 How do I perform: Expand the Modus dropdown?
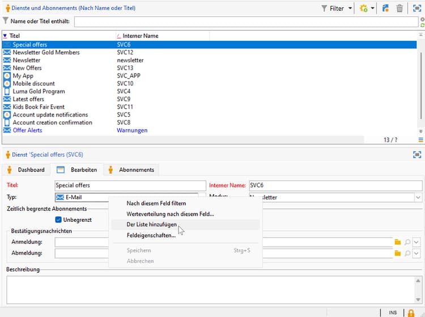pos(418,198)
